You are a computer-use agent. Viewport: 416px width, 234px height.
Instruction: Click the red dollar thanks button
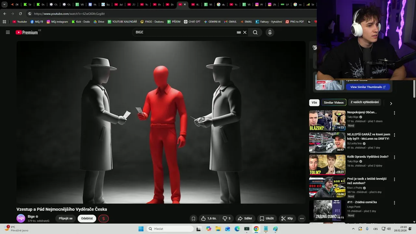coord(103,218)
